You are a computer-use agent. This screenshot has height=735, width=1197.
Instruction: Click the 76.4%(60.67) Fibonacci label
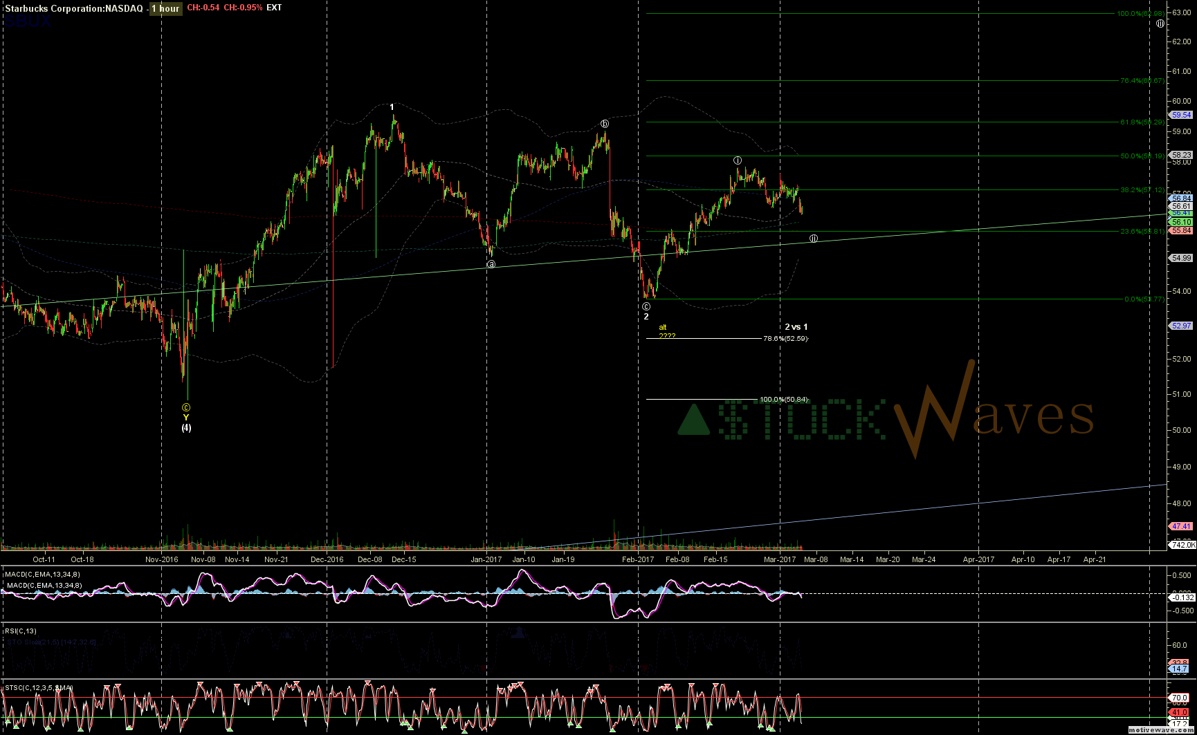point(1142,81)
